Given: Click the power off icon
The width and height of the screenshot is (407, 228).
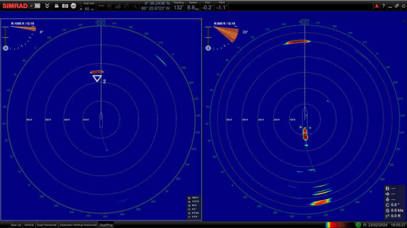Looking at the screenshot, I should click(x=403, y=6).
